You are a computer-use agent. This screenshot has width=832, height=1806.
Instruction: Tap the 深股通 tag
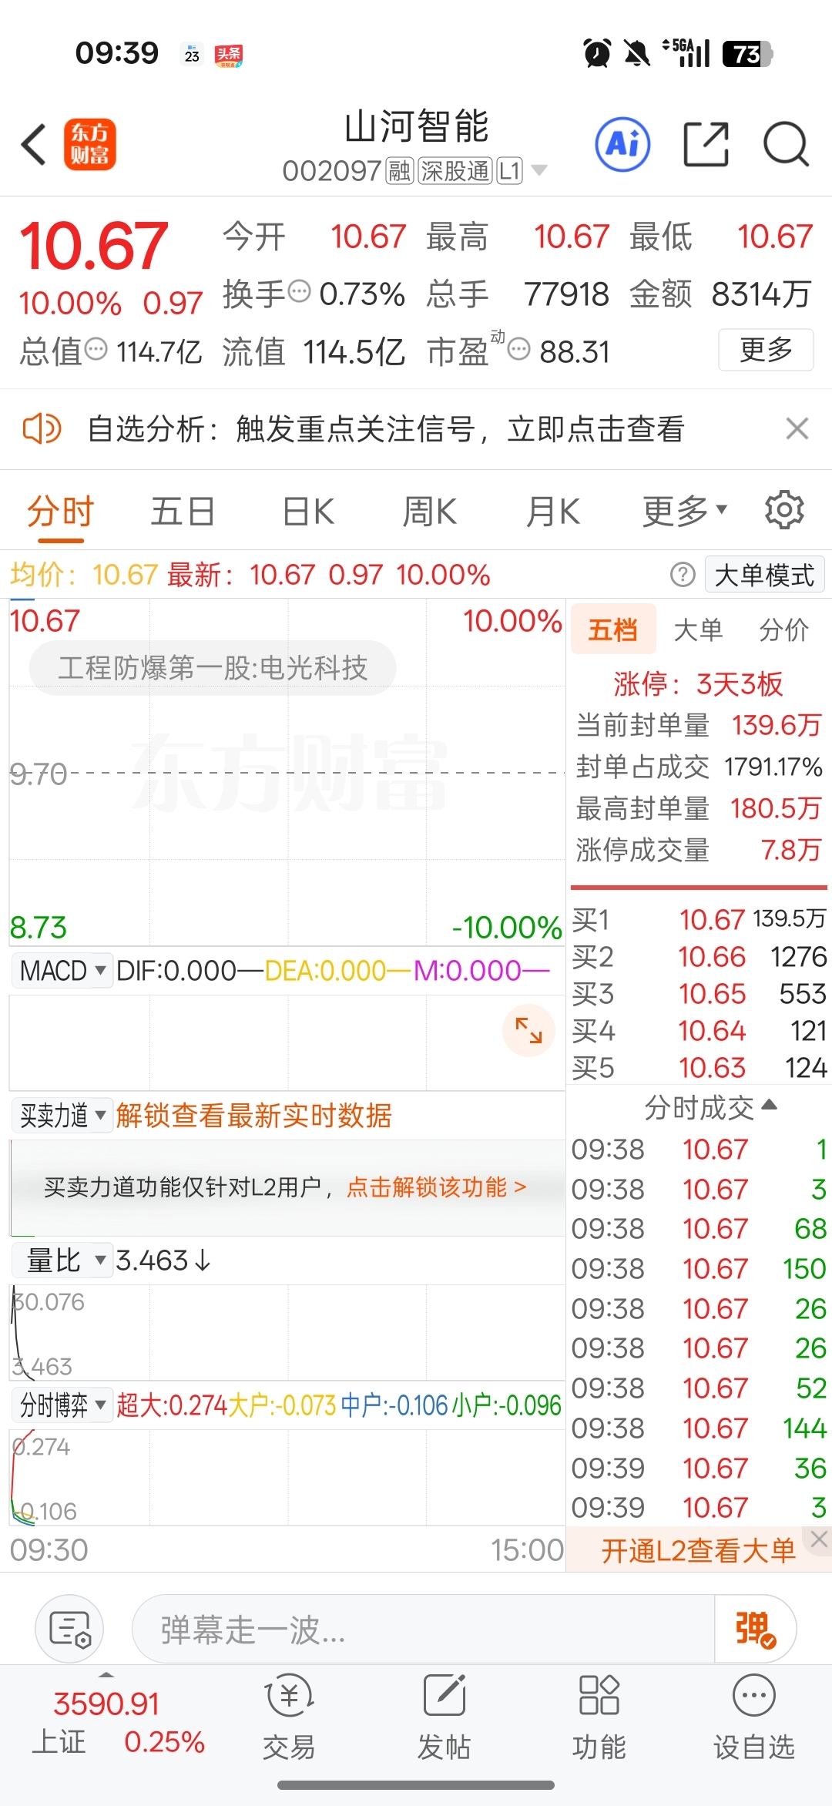455,170
